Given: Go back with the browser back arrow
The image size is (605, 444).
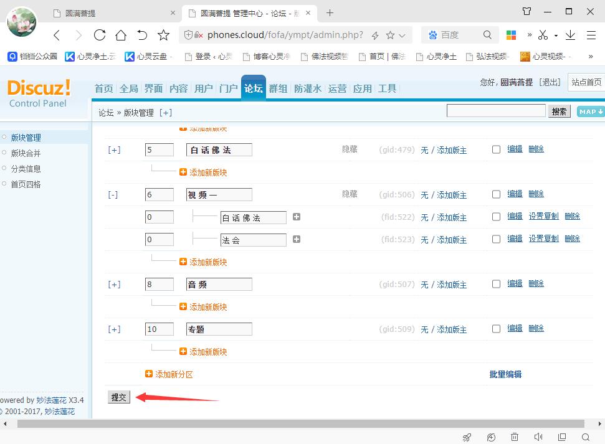Looking at the screenshot, I should coord(57,35).
